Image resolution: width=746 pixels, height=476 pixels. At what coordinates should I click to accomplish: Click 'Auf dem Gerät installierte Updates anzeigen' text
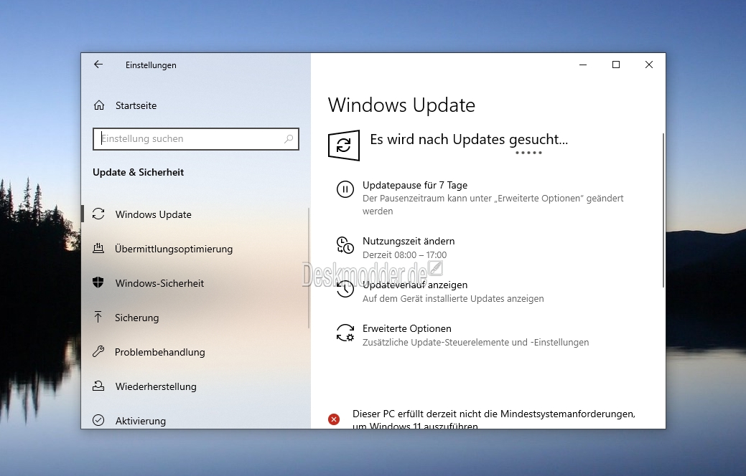click(x=453, y=299)
